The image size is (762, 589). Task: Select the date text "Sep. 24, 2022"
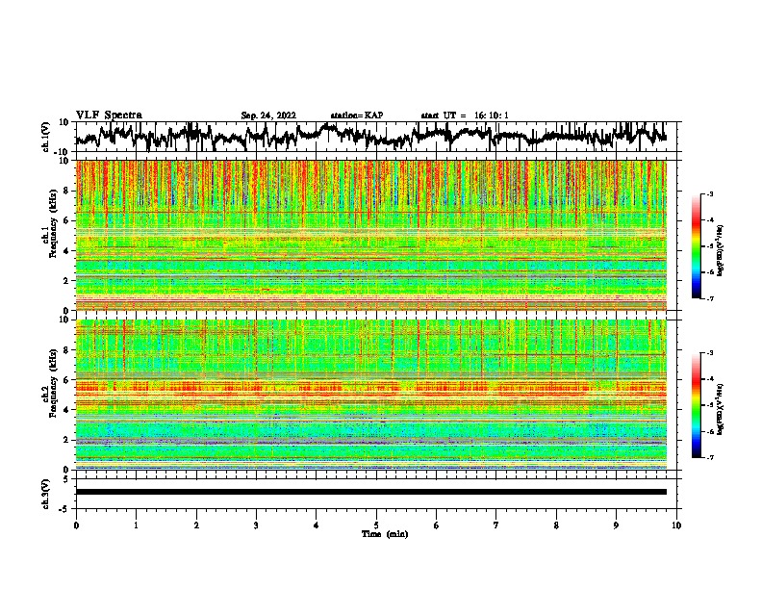pyautogui.click(x=268, y=115)
